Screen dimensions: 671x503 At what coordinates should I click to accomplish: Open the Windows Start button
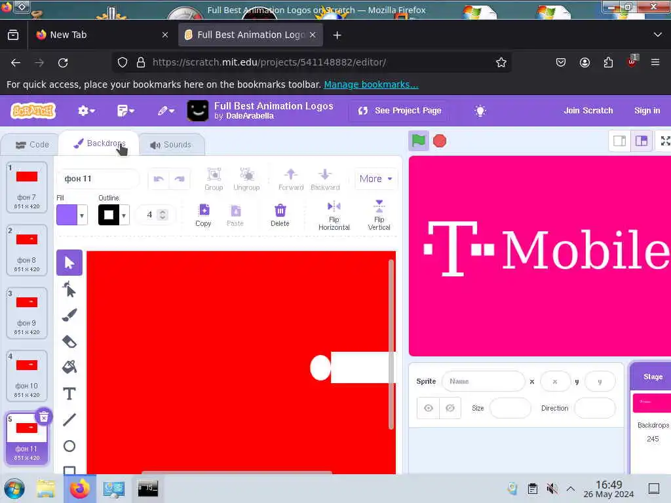click(x=14, y=489)
